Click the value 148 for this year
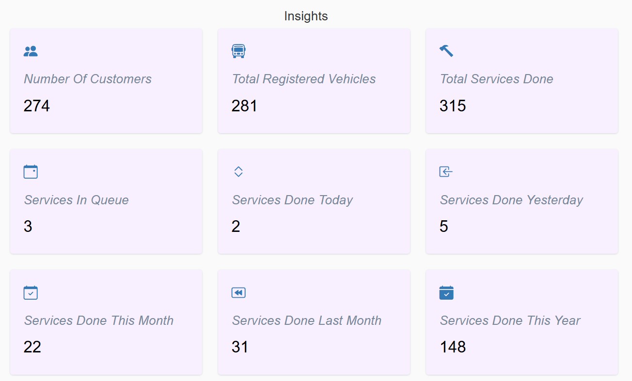 [453, 347]
